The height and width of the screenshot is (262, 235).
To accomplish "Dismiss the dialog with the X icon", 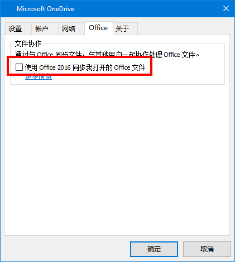I will 226,8.
